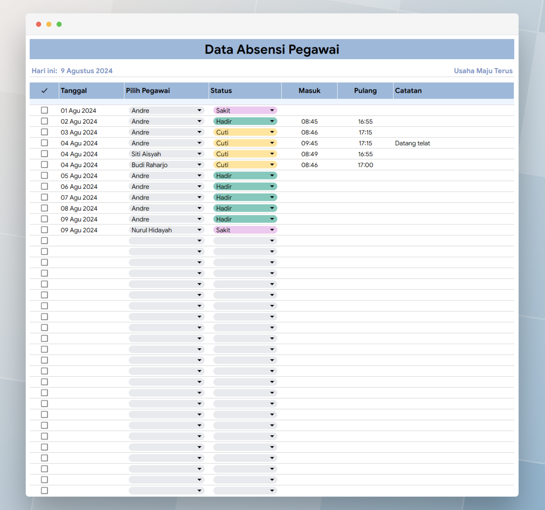Expand the Budi Raharjo employee dropdown

pos(167,165)
